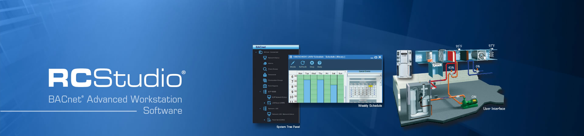Select the B/IP 48888 network node

[x=270, y=92]
